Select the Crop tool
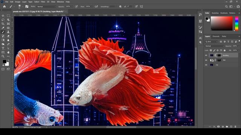241x135 pixels. click(3, 24)
